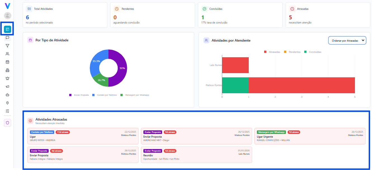Image resolution: width=372 pixels, height=170 pixels.
Task: Open the Concluídas card value 1
Action: coord(203,17)
